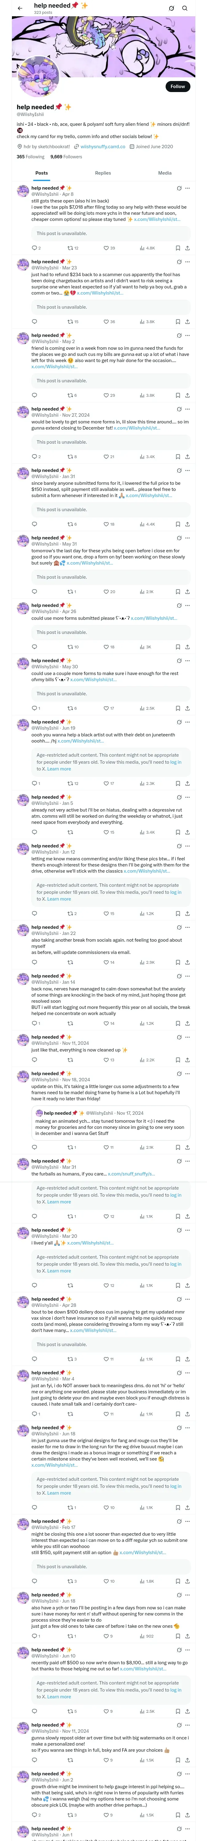Image resolution: width=207 pixels, height=1841 pixels.
Task: Open search from the profile header
Action: coord(185,9)
